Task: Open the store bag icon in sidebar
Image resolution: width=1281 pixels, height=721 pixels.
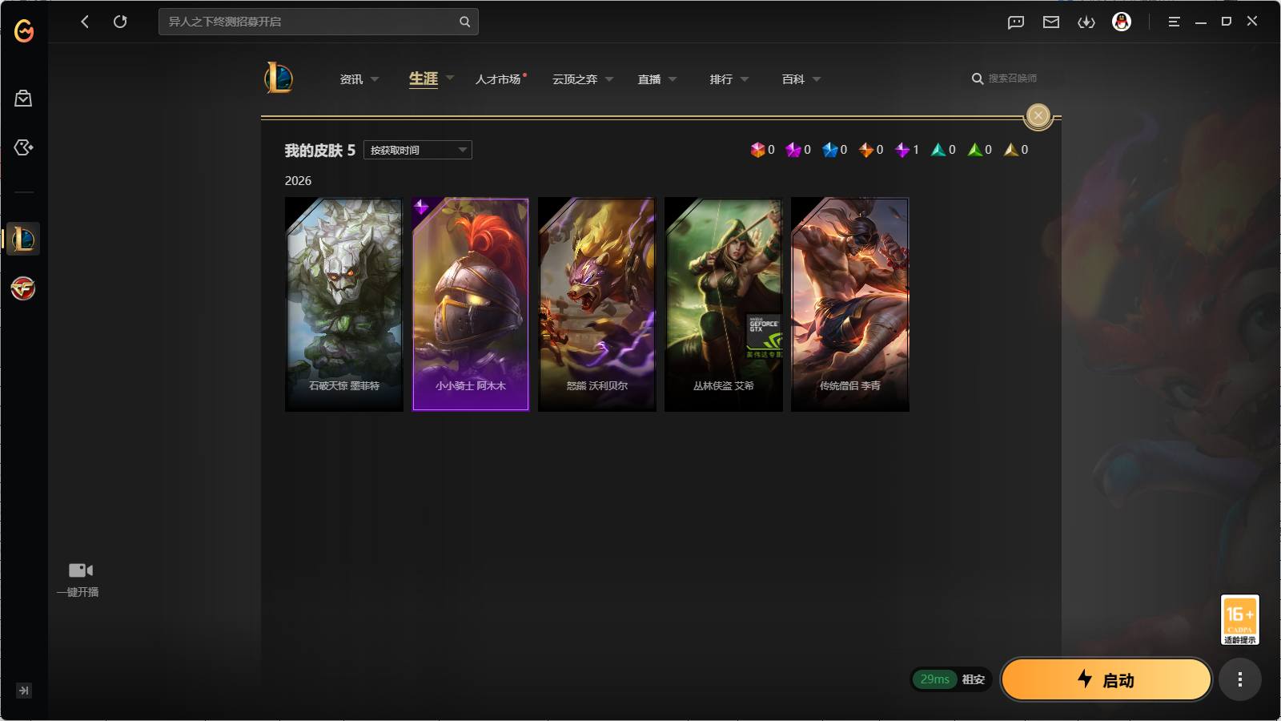Action: [23, 98]
